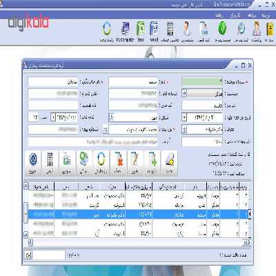Select the highlighted blue row in patient table

[x=138, y=215]
